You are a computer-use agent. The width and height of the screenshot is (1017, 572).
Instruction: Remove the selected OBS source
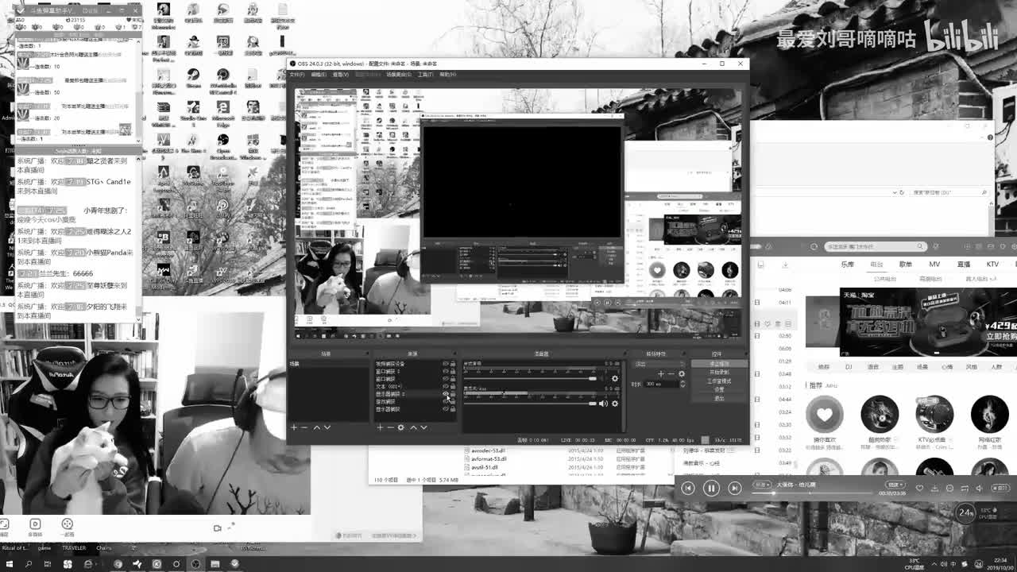click(x=389, y=427)
